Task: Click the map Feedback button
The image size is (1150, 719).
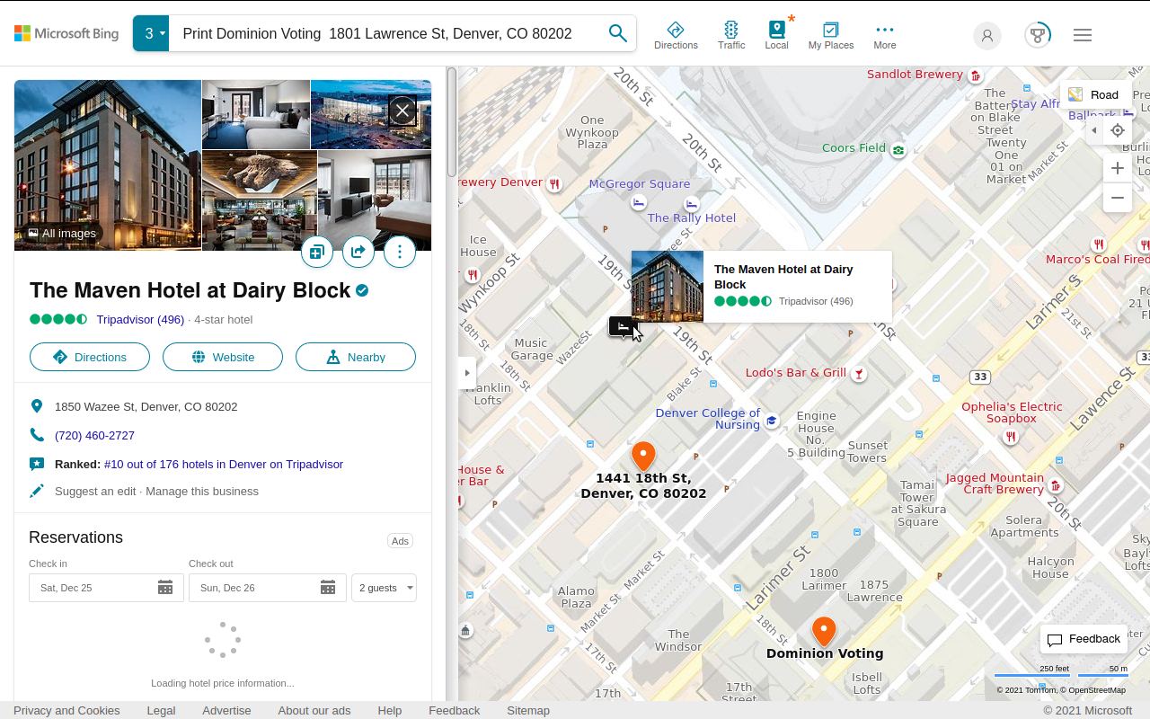Action: click(x=1084, y=639)
